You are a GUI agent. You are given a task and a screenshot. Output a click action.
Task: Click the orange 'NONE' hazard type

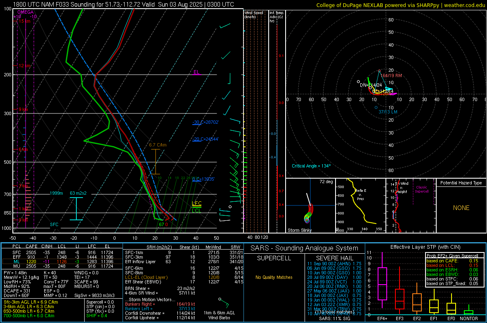point(461,208)
